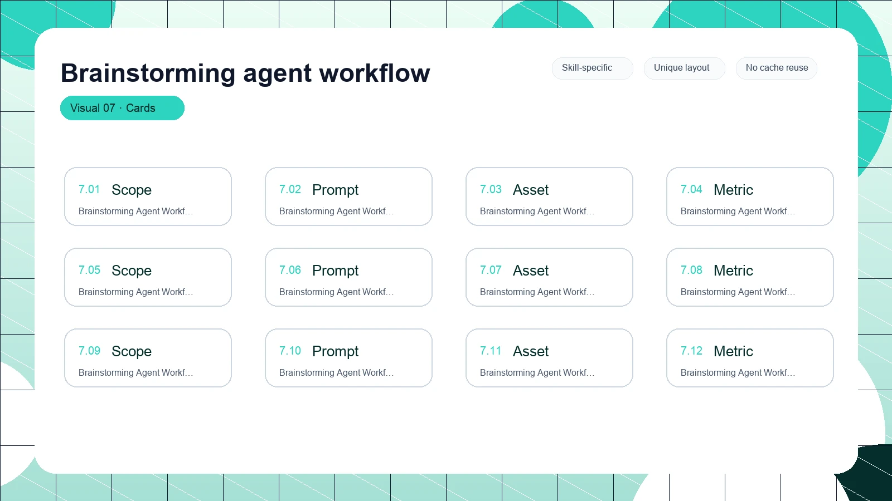
Task: Click card 7.09 Scope
Action: click(148, 358)
